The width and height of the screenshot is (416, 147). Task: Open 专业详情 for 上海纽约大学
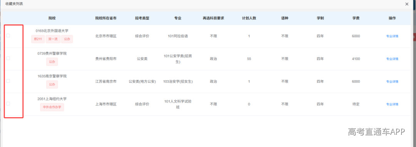(392, 104)
